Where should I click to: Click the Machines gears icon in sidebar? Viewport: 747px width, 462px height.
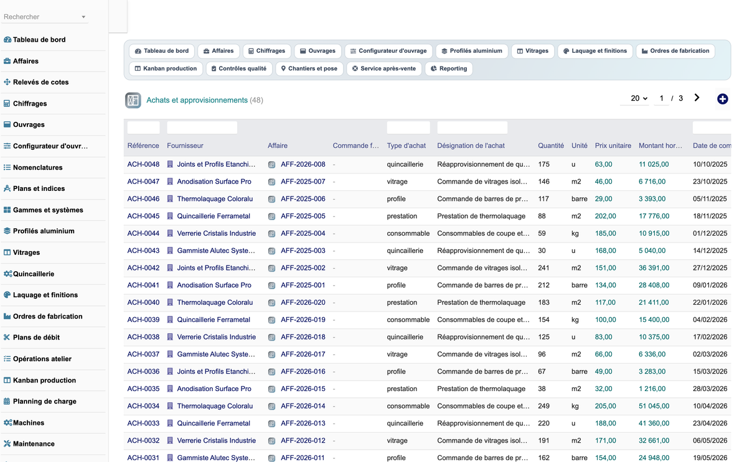click(x=7, y=422)
